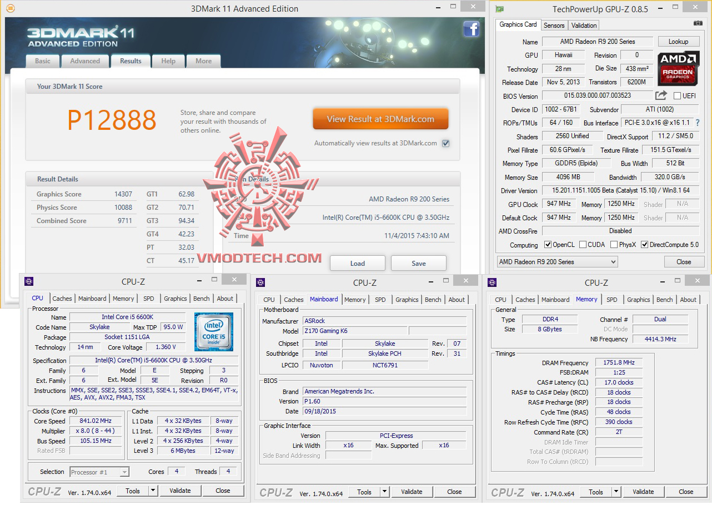Toggle the CUDA checkbox
This screenshot has height=505, width=712.
click(583, 245)
